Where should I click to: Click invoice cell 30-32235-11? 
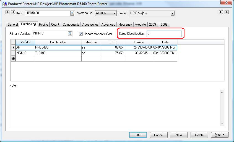pyautogui.click(x=139, y=53)
